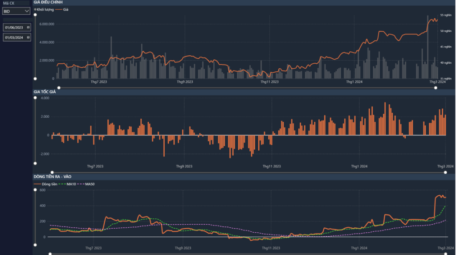Click bottom handle of price chart vertical zoom slider
Image resolution: width=456 pixels, height=255 pixels.
point(35,78)
